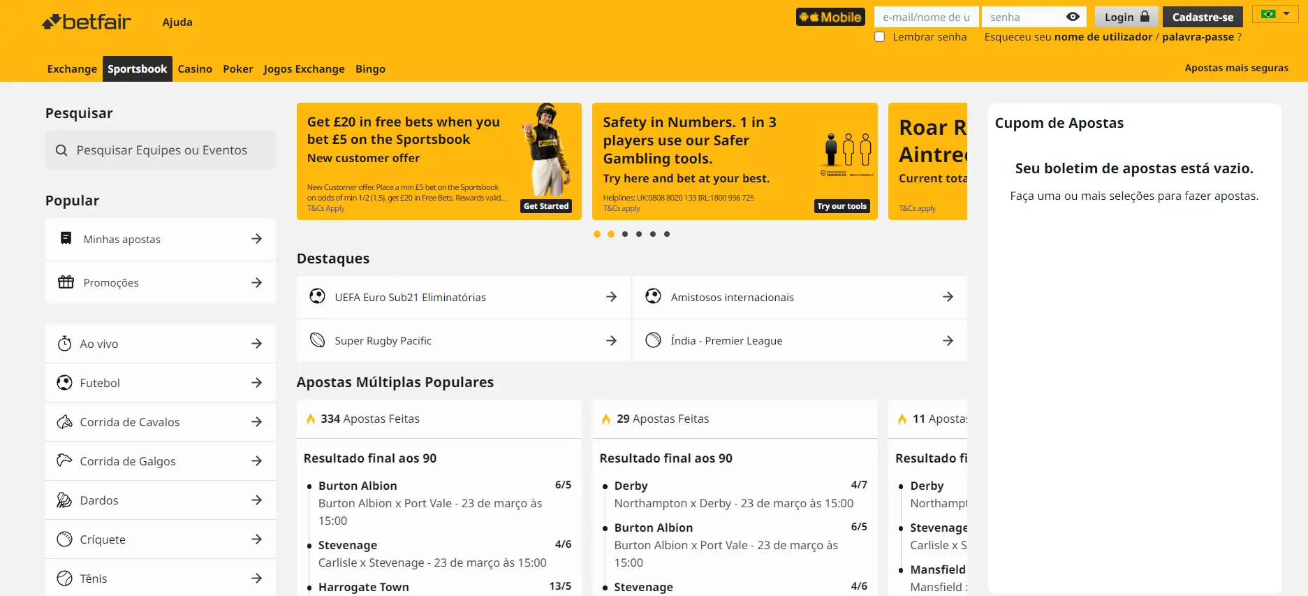Open Apostas mais seguras link
Viewport: 1308px width, 596px height.
1236,68
